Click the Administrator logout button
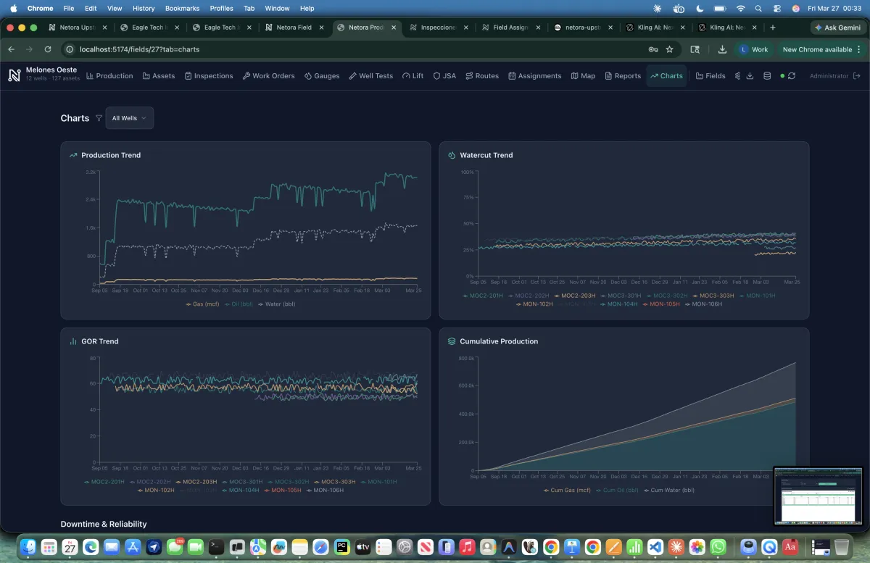This screenshot has height=563, width=870. (858, 75)
